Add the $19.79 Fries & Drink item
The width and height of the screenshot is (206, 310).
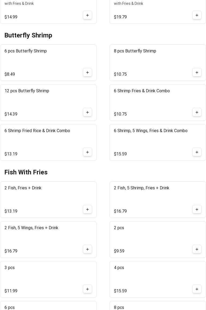[x=197, y=15]
